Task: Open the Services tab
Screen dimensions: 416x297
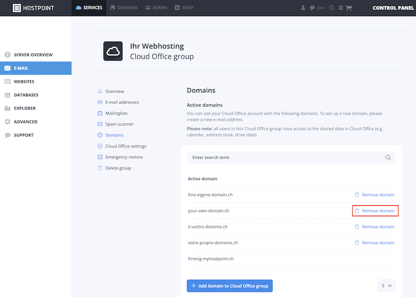Action: point(89,8)
